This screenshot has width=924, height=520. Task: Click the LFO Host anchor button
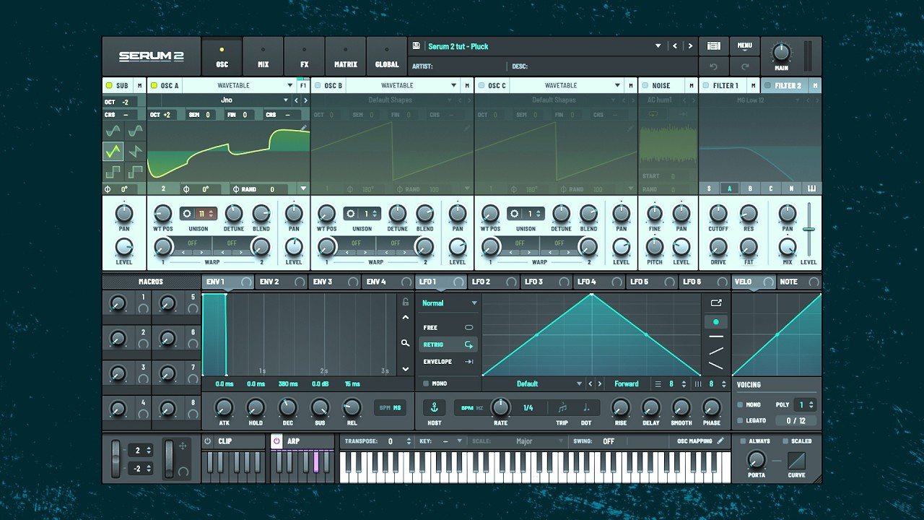coord(435,407)
